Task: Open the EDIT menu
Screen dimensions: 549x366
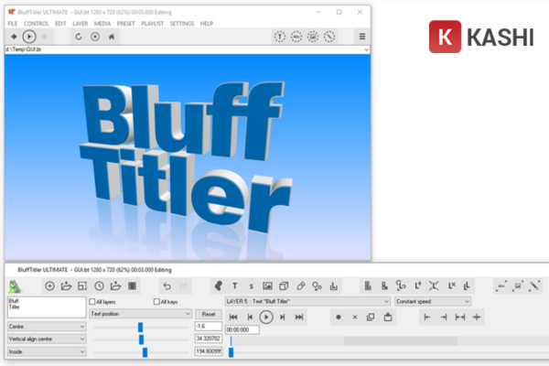Action: 60,24
